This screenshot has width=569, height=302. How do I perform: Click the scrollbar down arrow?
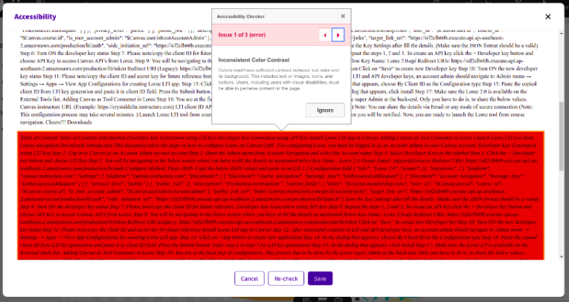(x=562, y=257)
